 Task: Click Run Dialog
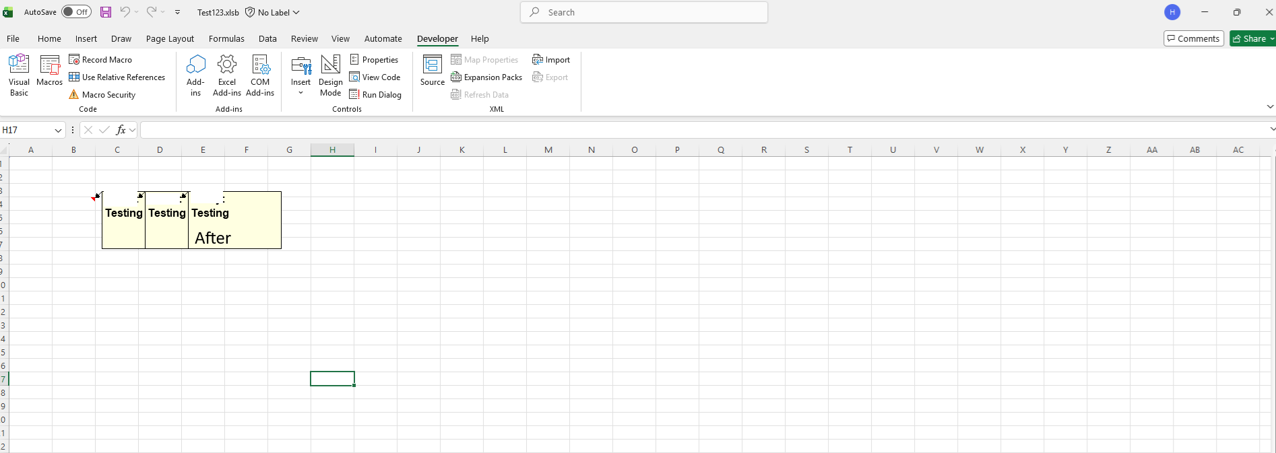(x=375, y=95)
